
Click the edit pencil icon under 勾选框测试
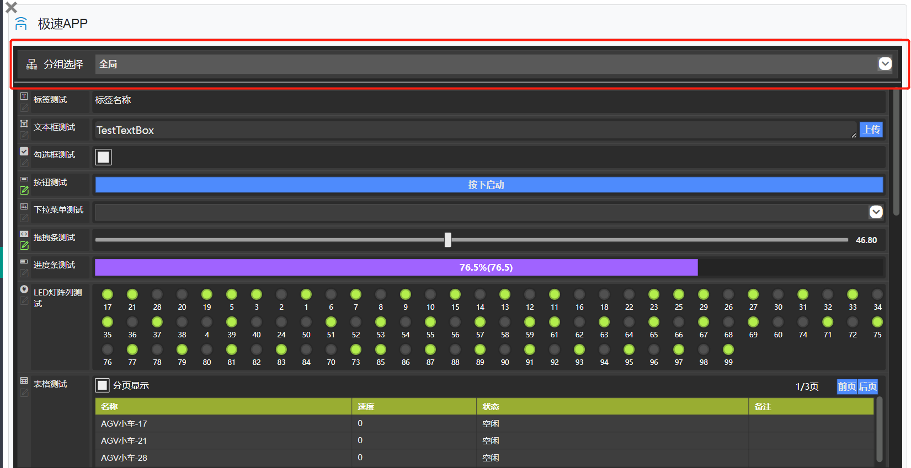click(x=24, y=163)
